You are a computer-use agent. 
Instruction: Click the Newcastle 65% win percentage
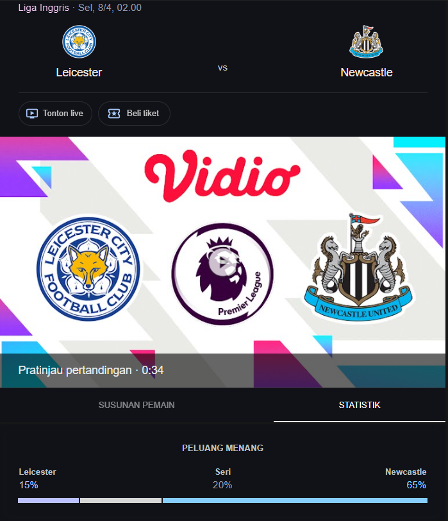416,485
